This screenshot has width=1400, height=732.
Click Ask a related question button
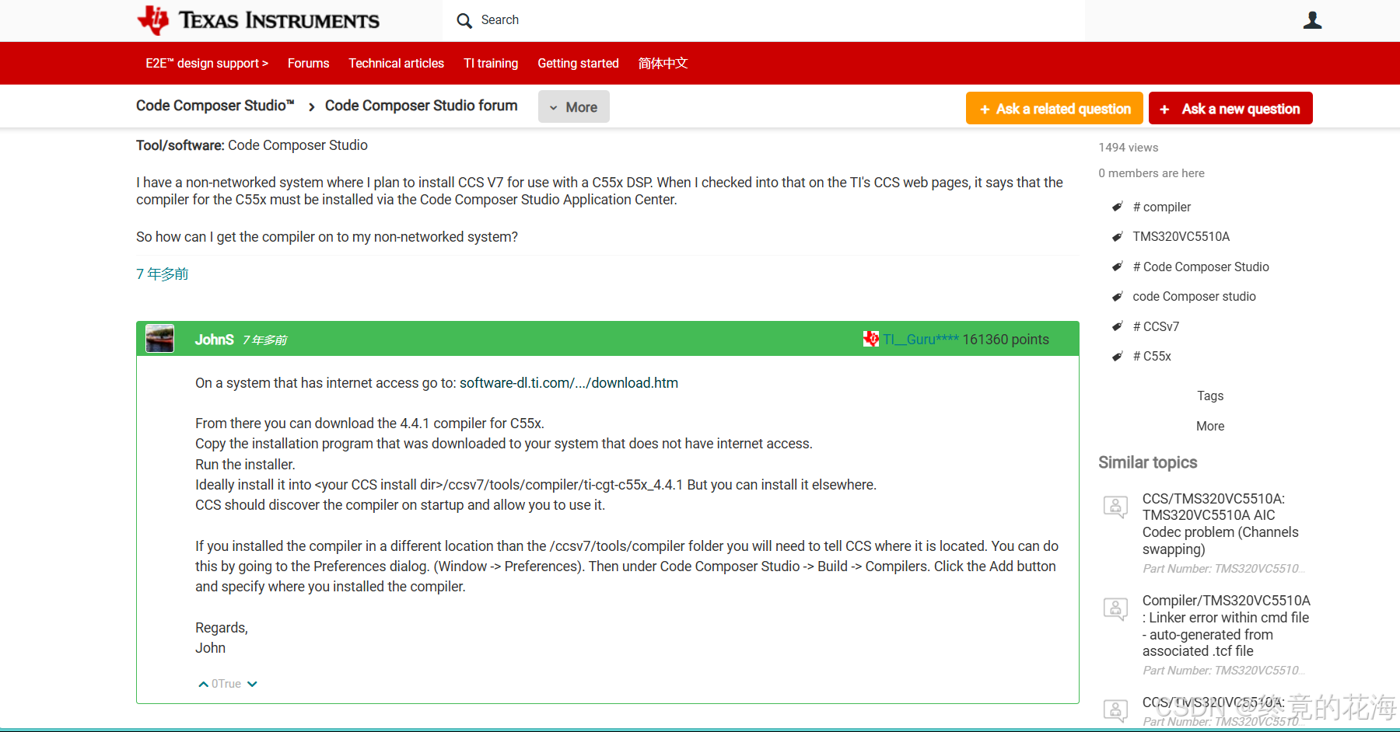point(1055,108)
